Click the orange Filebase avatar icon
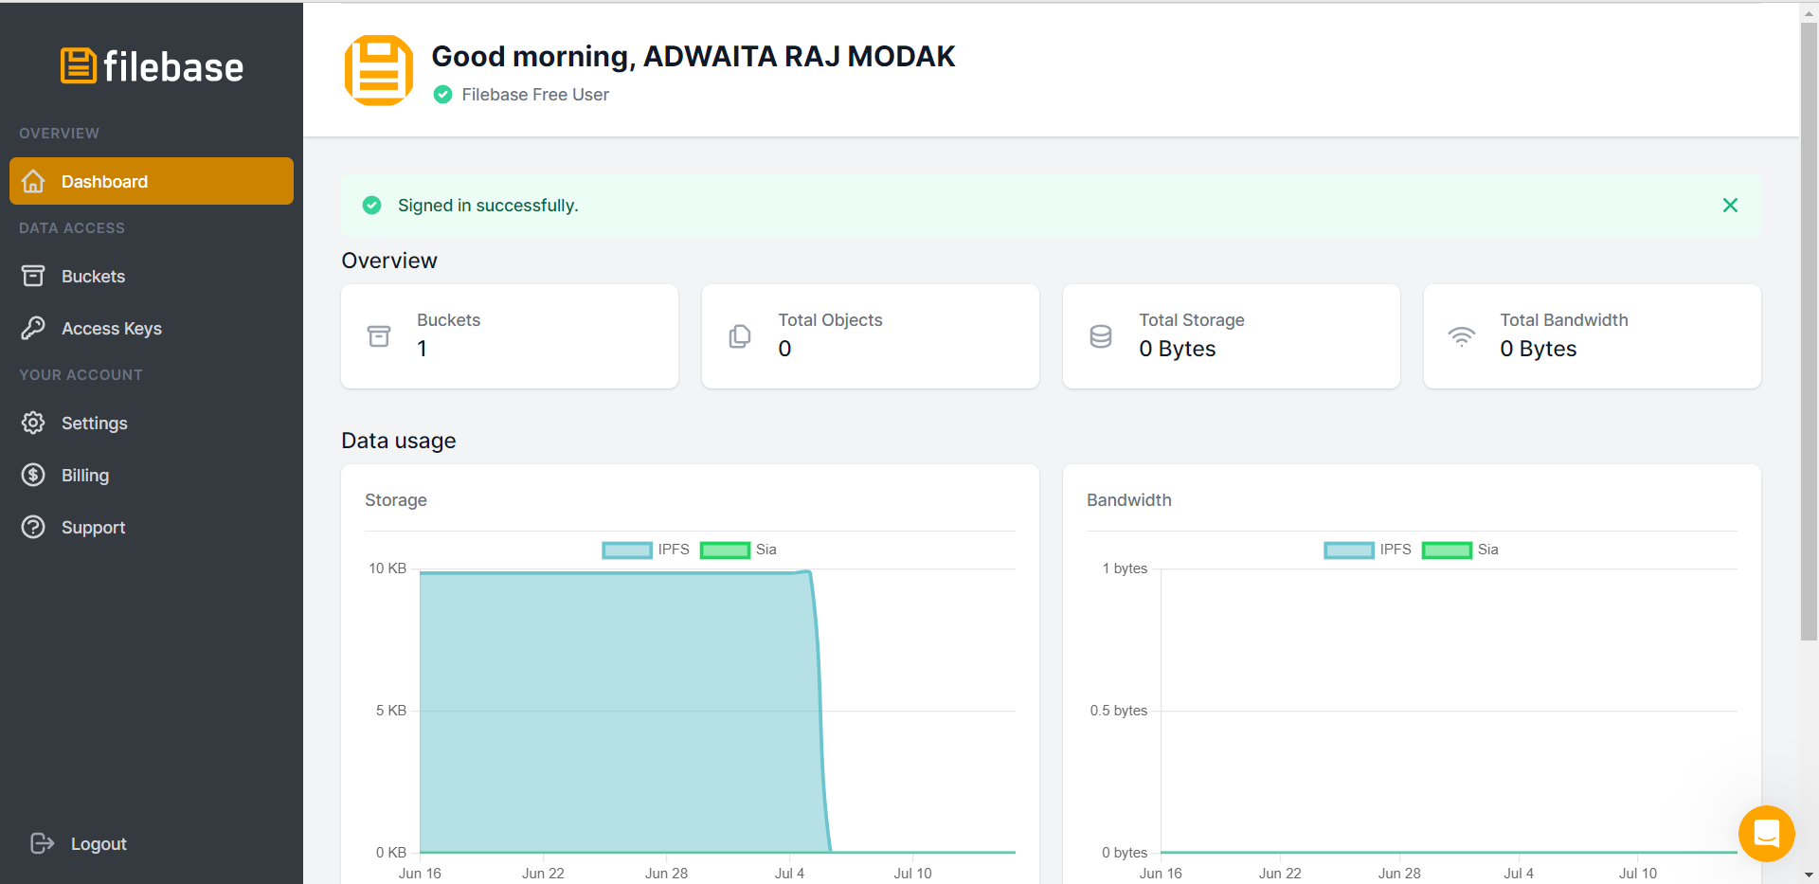1819x884 pixels. coord(379,70)
